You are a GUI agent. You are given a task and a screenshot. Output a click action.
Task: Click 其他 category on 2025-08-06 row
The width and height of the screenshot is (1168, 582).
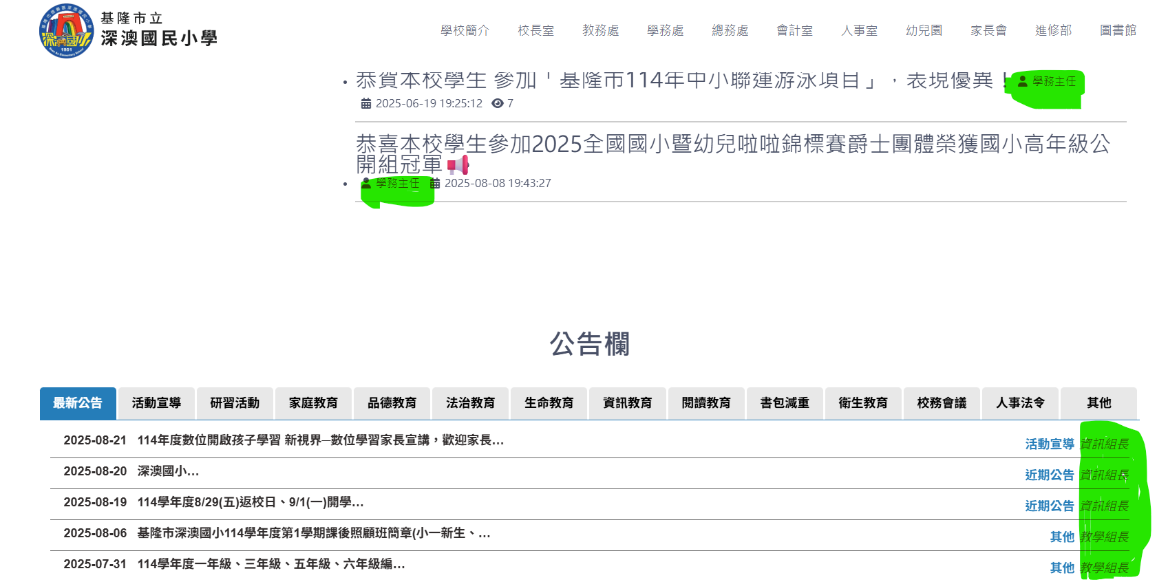(1062, 537)
